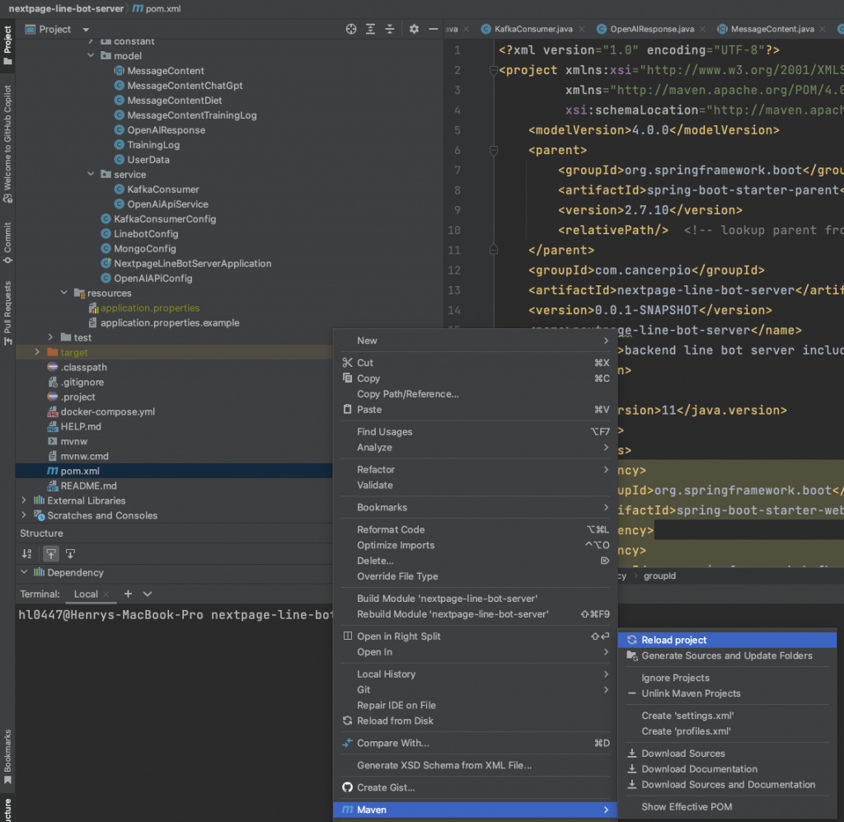Collapse the model folder
The height and width of the screenshot is (822, 844).
[x=91, y=55]
